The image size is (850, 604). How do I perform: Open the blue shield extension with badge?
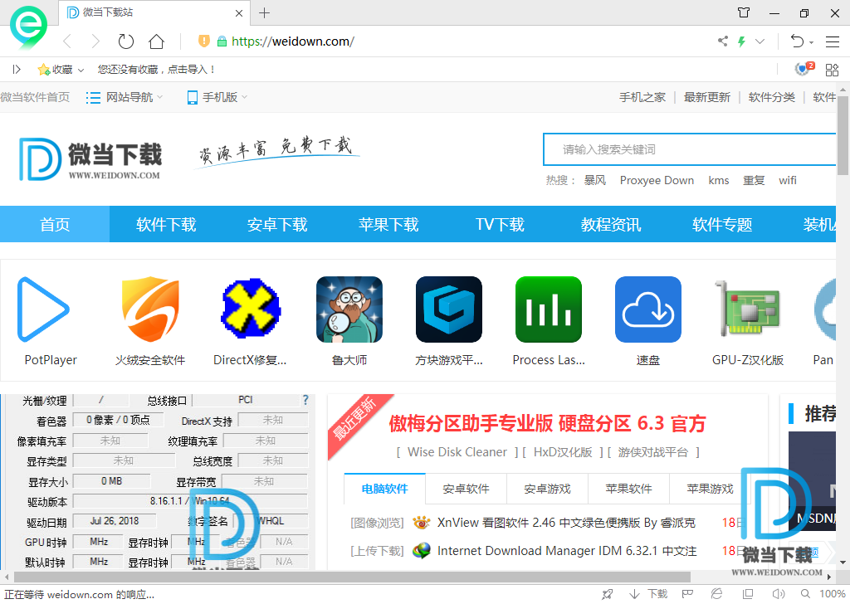coord(804,69)
